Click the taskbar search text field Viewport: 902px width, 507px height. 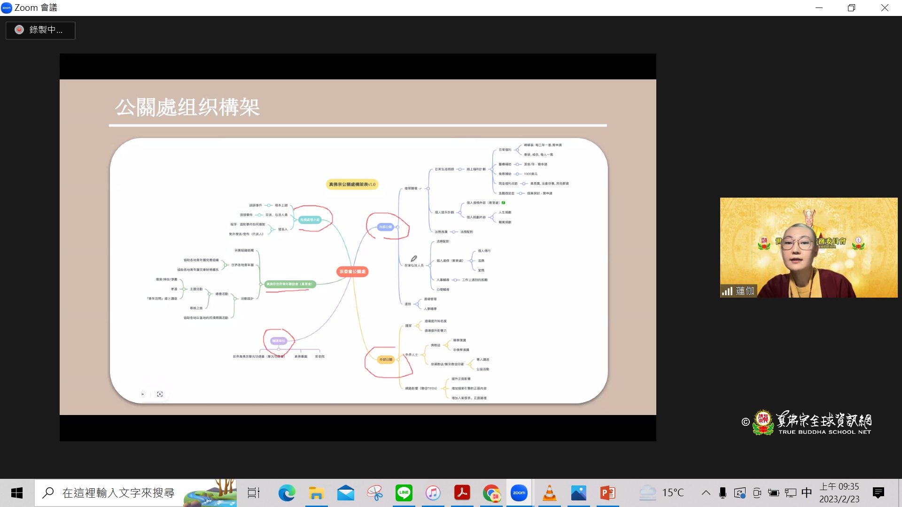coord(118,493)
